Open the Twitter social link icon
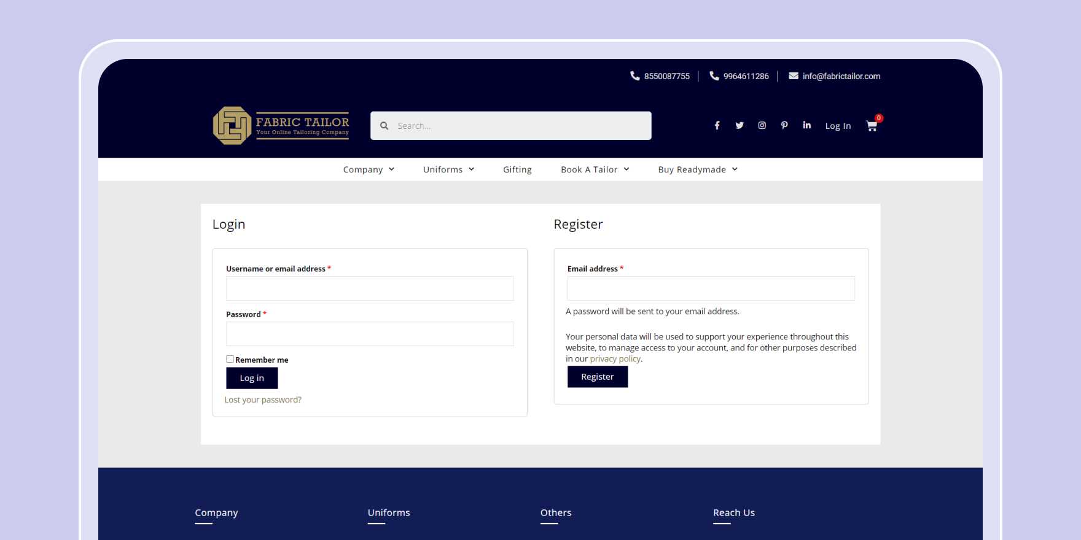The height and width of the screenshot is (540, 1081). pos(740,126)
